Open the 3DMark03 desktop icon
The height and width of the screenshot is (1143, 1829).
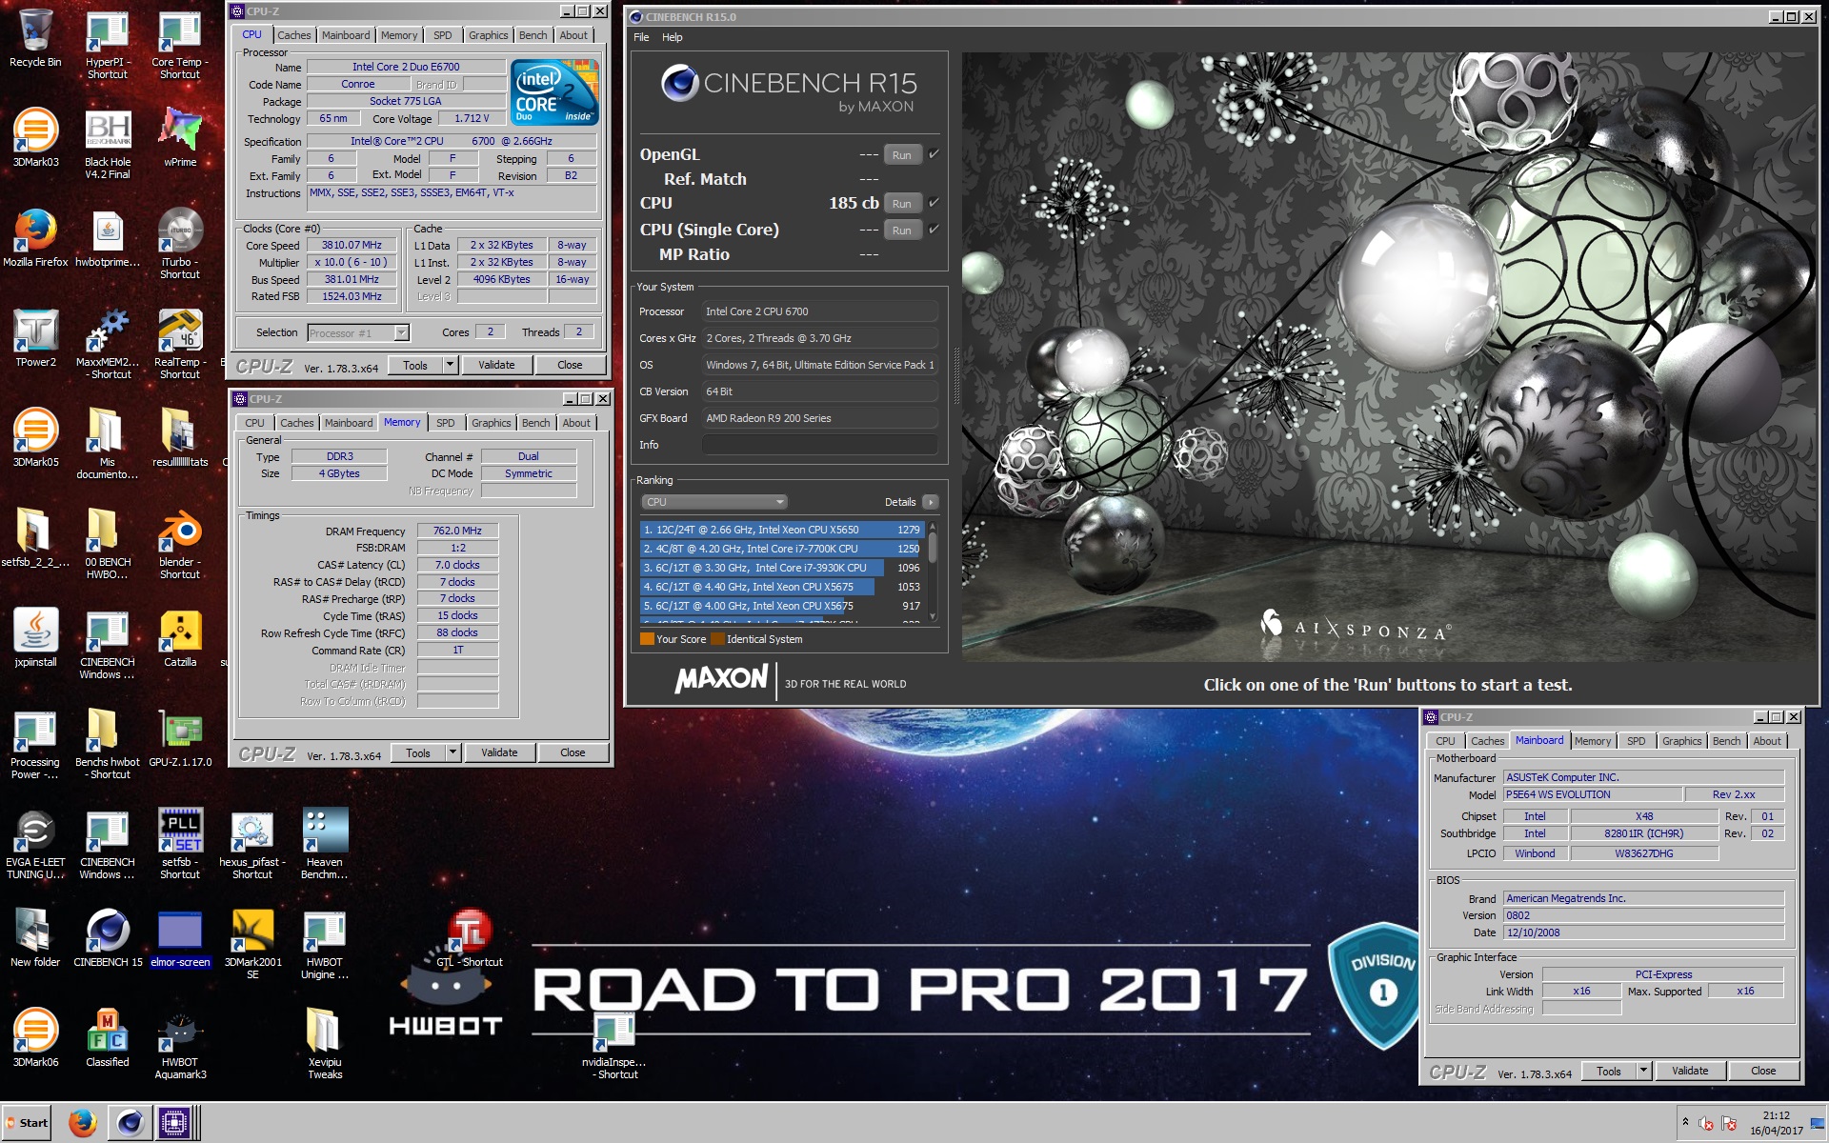point(35,130)
